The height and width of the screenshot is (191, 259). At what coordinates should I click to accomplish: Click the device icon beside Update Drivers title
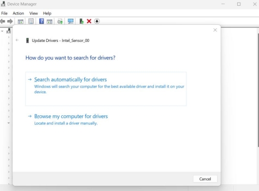27,40
